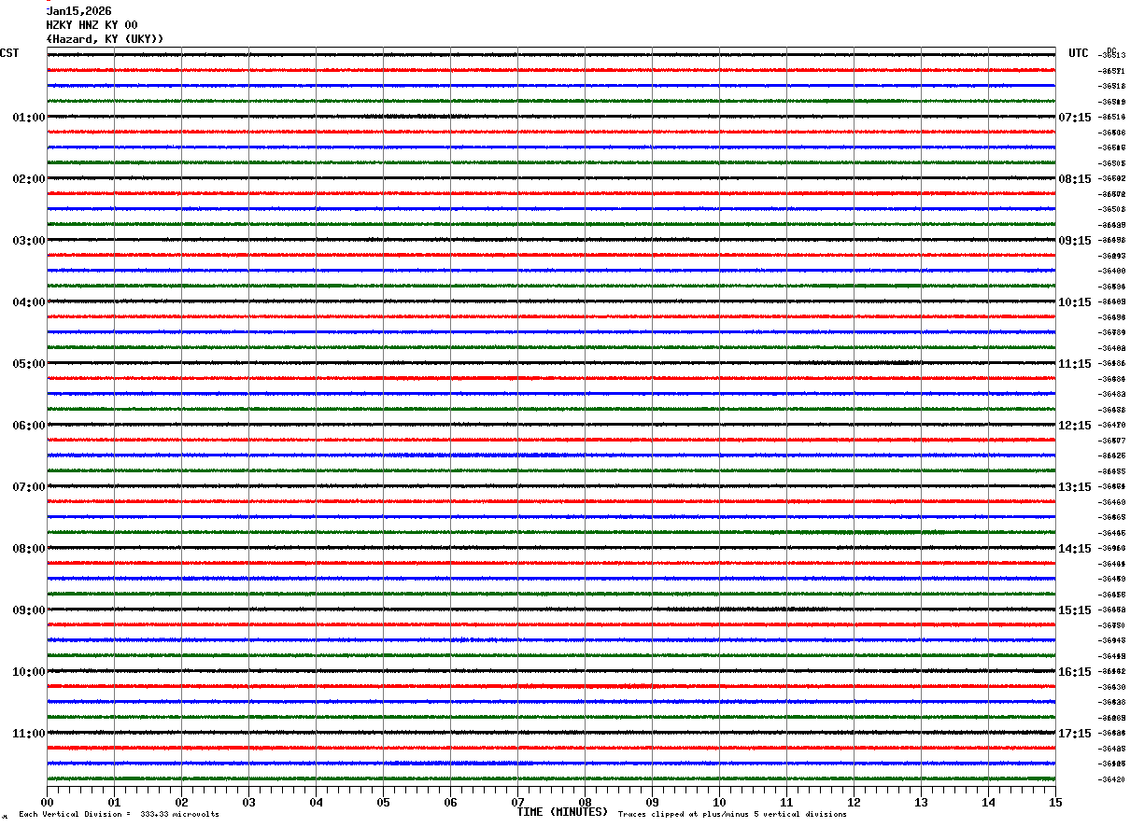
Task: Click the 04:00 CST time label
Action: [x=29, y=302]
